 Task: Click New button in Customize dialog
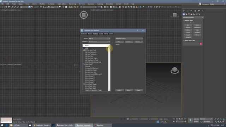pos(119,42)
